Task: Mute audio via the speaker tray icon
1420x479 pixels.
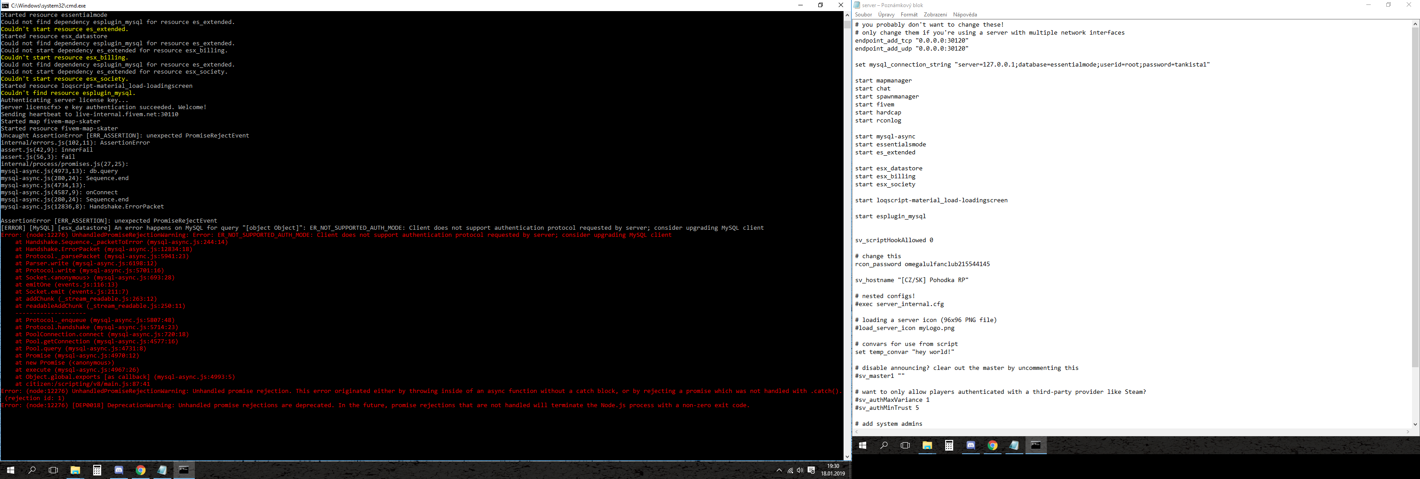Action: [800, 471]
